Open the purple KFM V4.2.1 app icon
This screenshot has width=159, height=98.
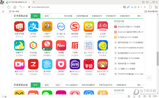[75, 64]
